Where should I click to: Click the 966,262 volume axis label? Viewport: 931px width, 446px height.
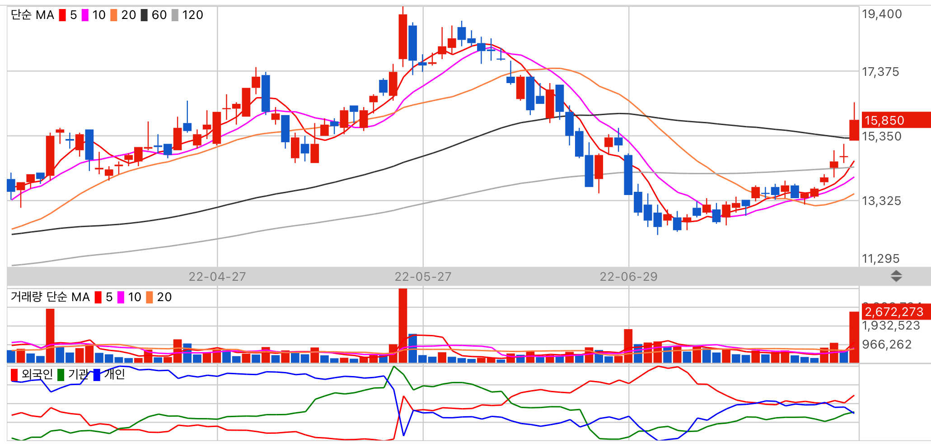click(x=887, y=345)
